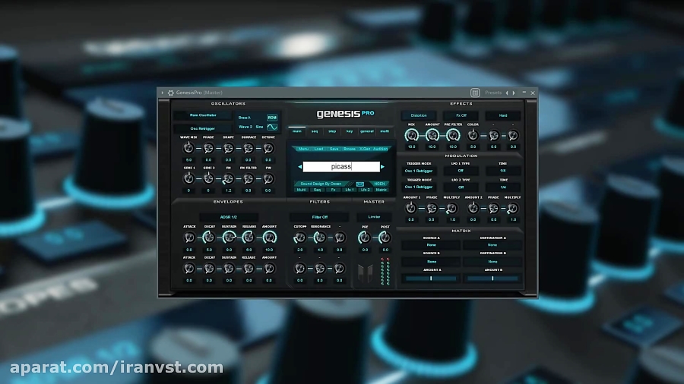Click the ROM wave button
The height and width of the screenshot is (384, 684).
click(272, 118)
